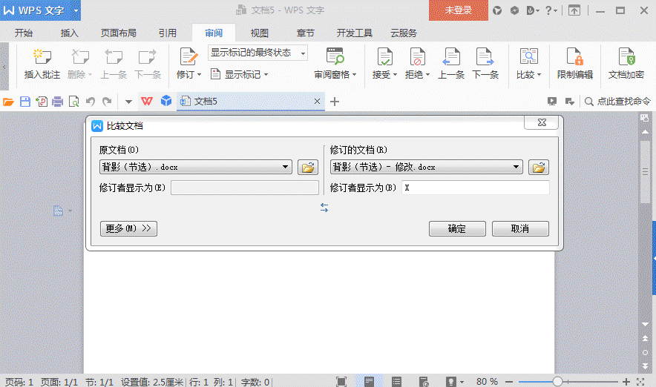This screenshot has width=656, height=387.
Task: Expand the WPS 文字 application menu arrow
Action: tap(76, 10)
